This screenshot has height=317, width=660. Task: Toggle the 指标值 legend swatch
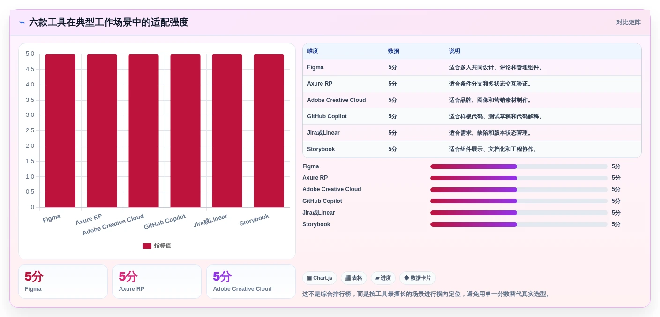pos(147,245)
